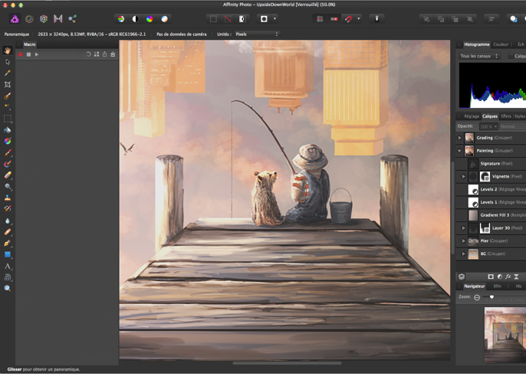Expand the Vignette layer
This screenshot has height=376, width=526.
point(463,177)
